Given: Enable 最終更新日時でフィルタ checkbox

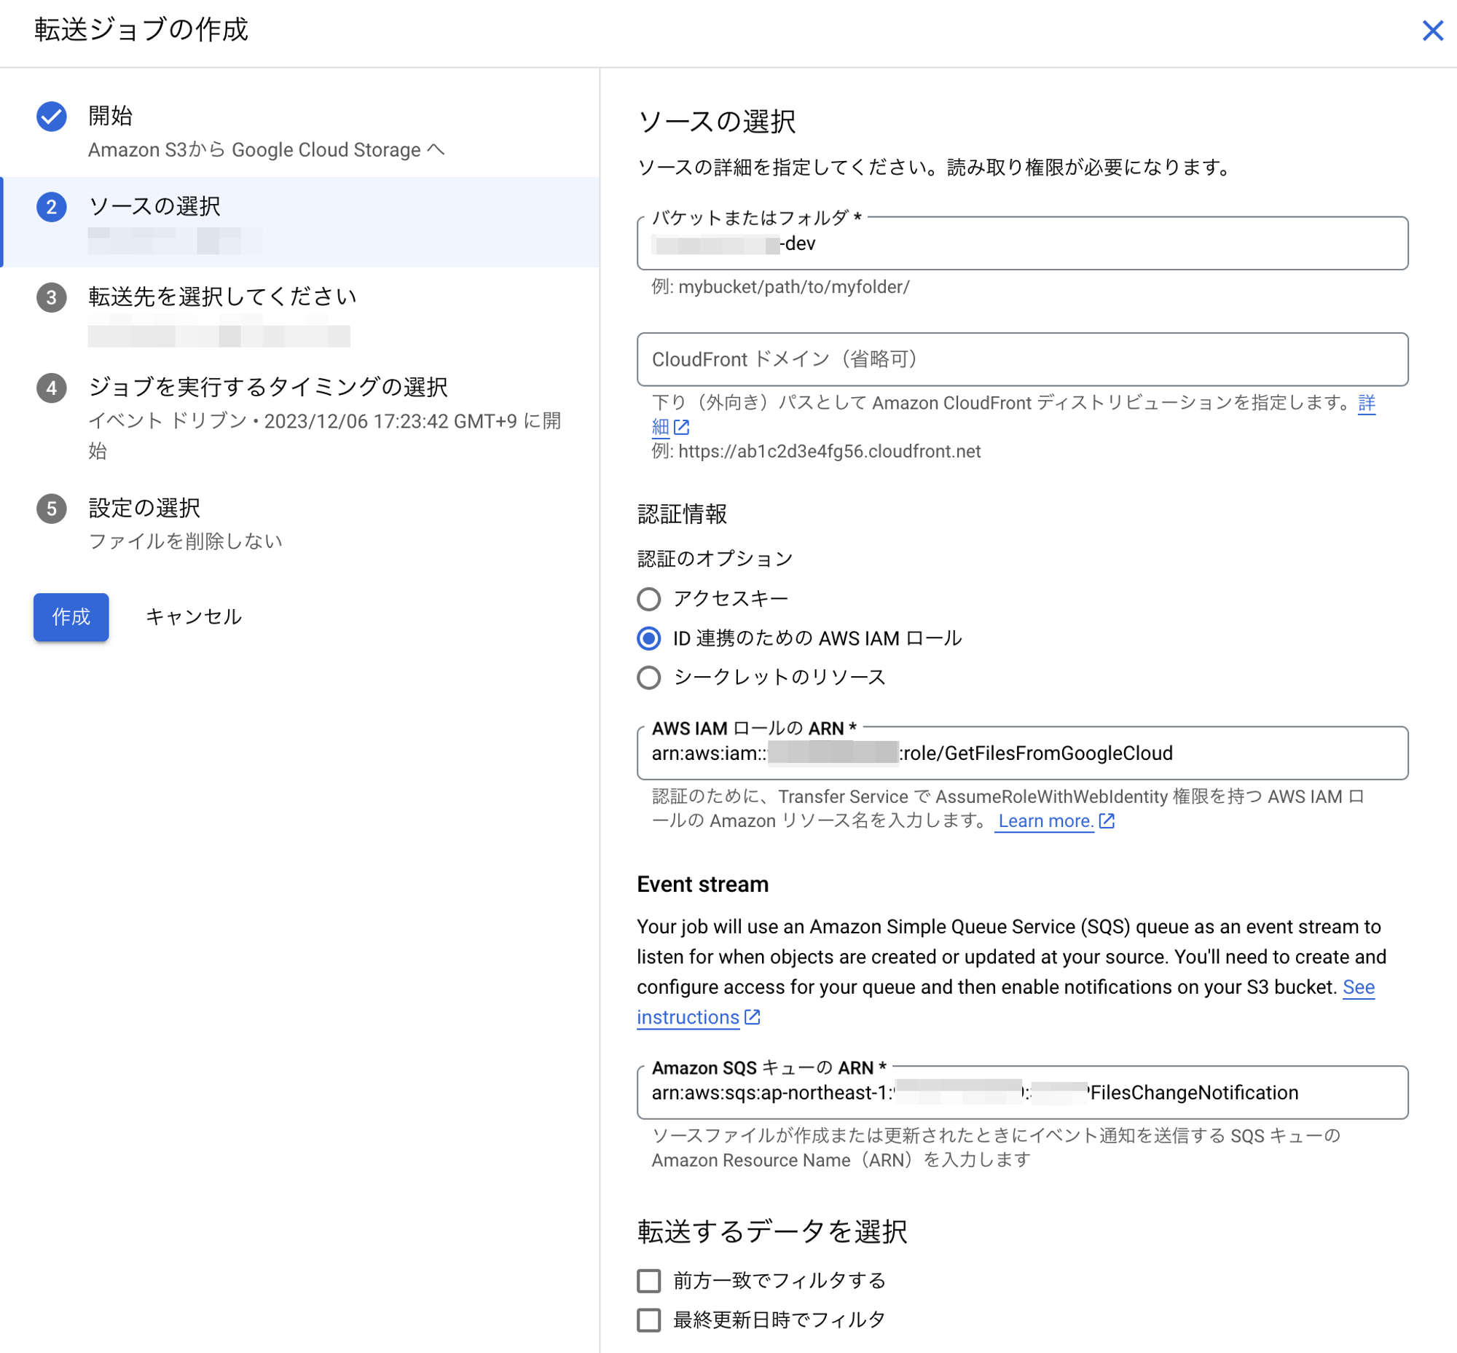Looking at the screenshot, I should pos(648,1320).
